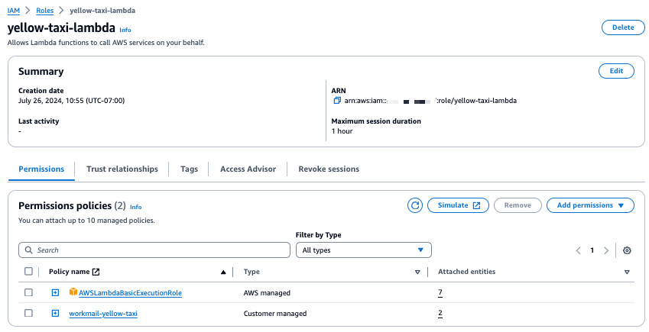Open the AWSLambdaBasicExecutionRole policy link

click(131, 293)
